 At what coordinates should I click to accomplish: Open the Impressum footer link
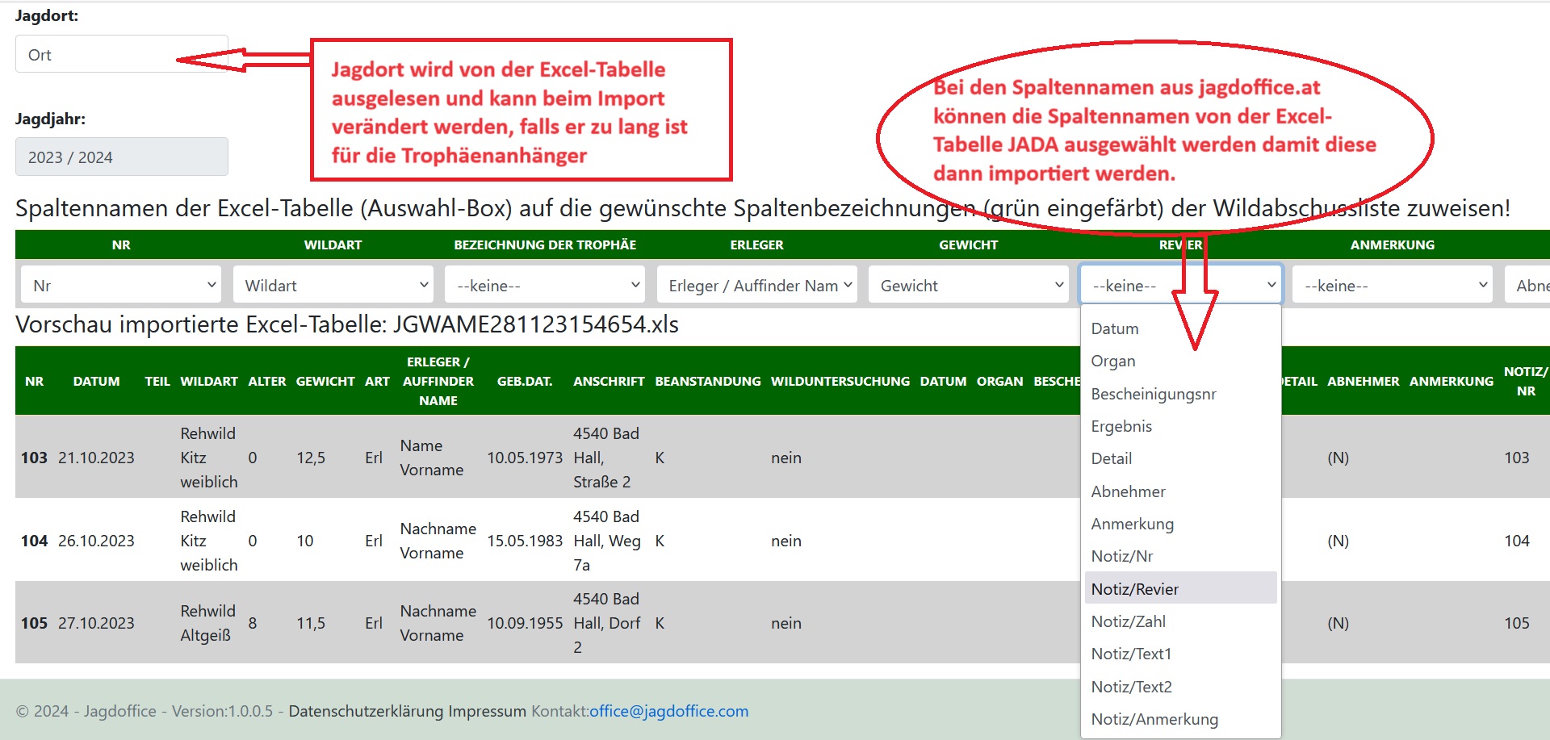click(x=487, y=711)
